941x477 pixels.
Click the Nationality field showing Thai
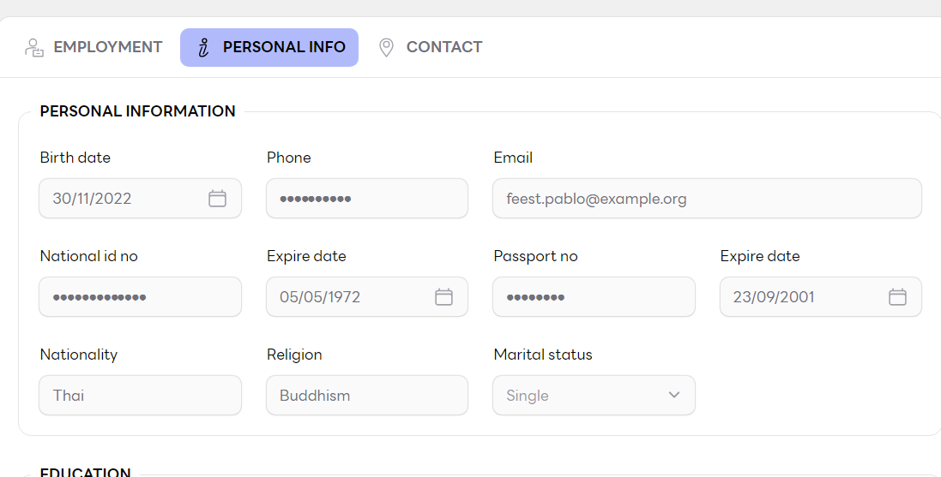pos(141,396)
